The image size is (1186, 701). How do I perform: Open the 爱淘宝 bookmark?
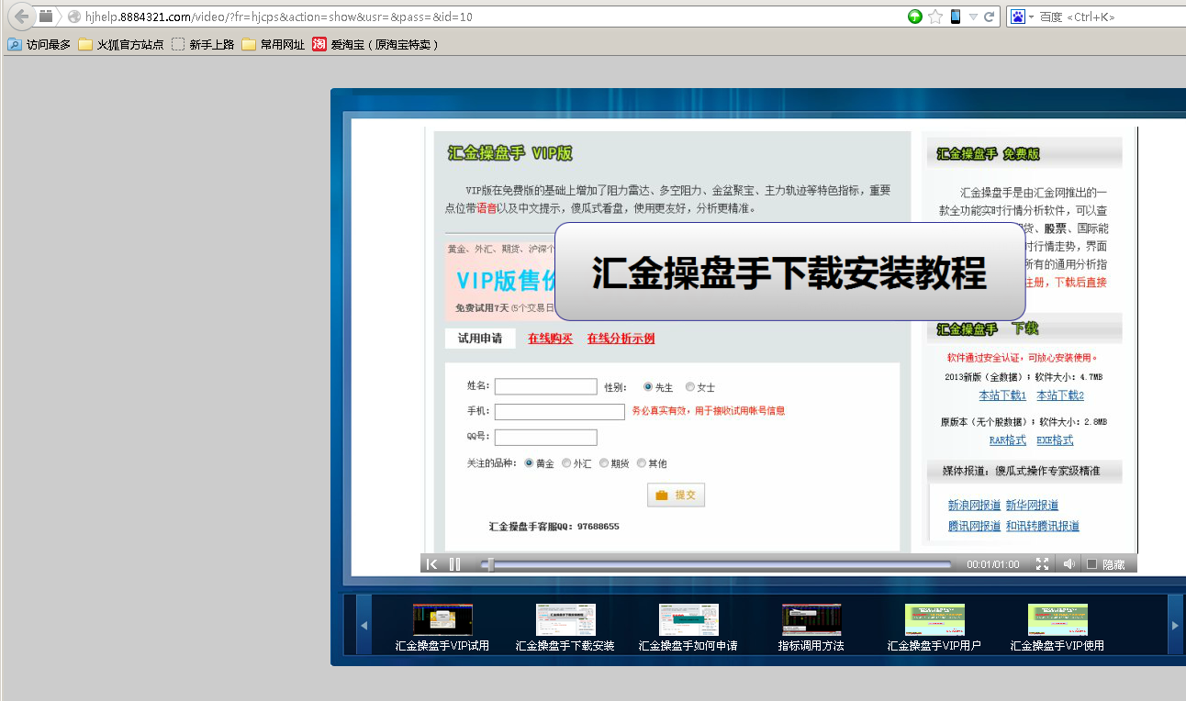(x=375, y=44)
